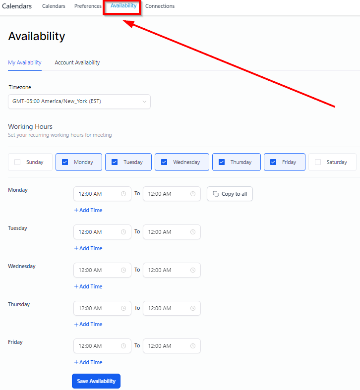Click clock icon in Friday end time

coord(193,346)
